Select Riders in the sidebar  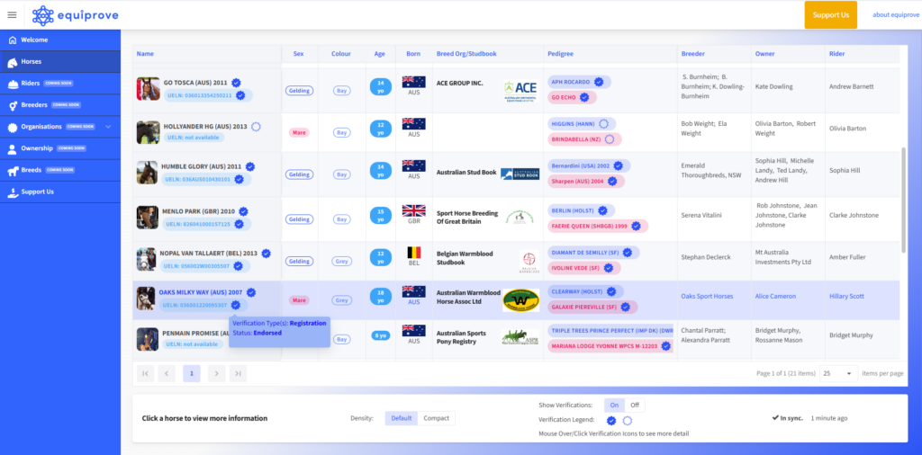click(60, 84)
